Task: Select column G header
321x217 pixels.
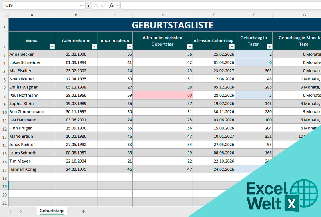Action: click(297, 15)
